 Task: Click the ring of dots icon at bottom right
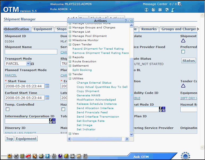(x=185, y=156)
